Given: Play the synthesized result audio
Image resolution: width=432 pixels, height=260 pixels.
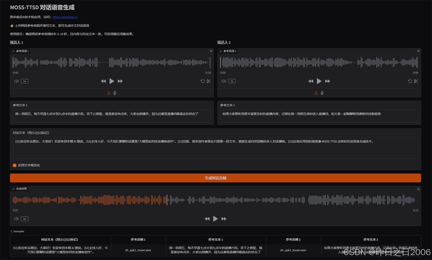Looking at the screenshot, I should tap(215, 219).
